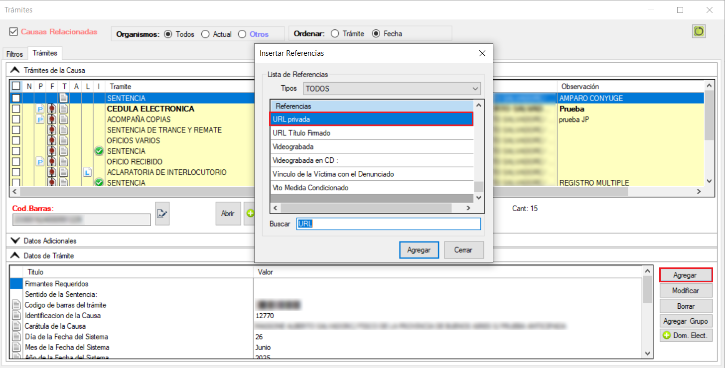Click the P icon on CEDULA ELECTRONICA row
Screen dimensions: 725x368
40,109
